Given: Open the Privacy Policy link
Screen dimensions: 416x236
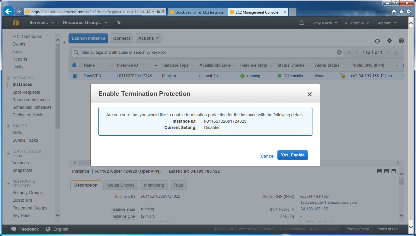Looking at the screenshot, I should click(x=357, y=229).
